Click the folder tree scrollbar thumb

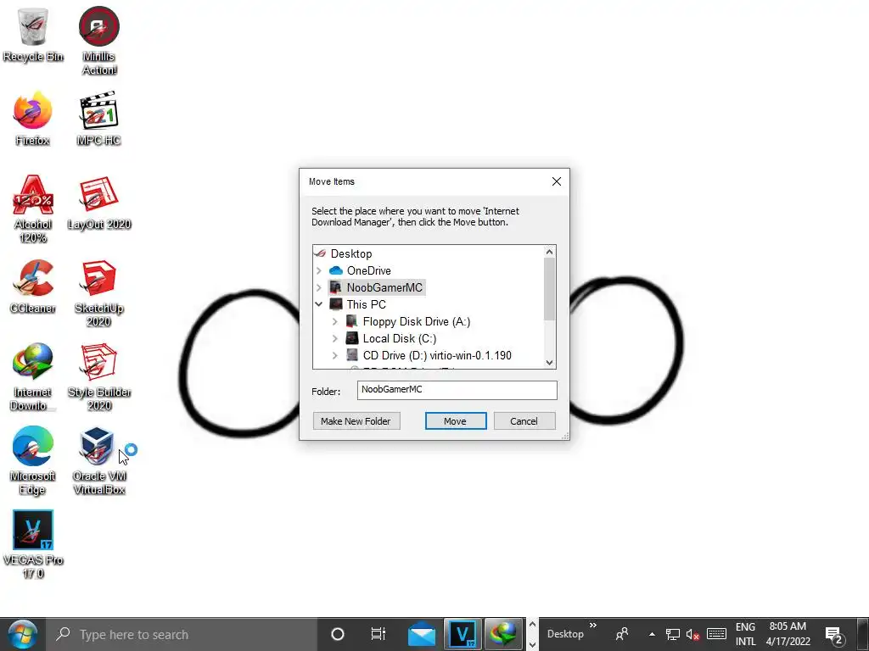point(549,289)
